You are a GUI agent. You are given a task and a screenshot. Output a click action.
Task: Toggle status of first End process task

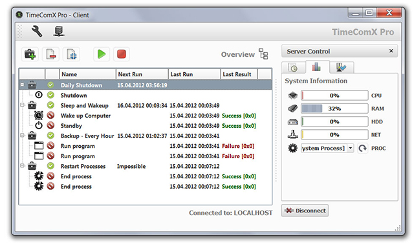[50, 176]
